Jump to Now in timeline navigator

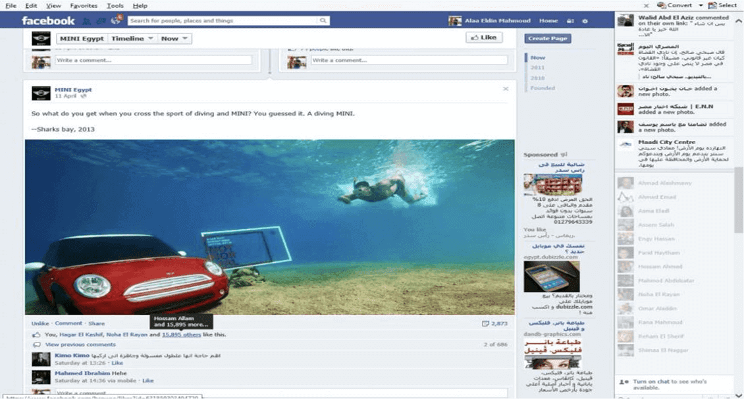[x=538, y=57]
